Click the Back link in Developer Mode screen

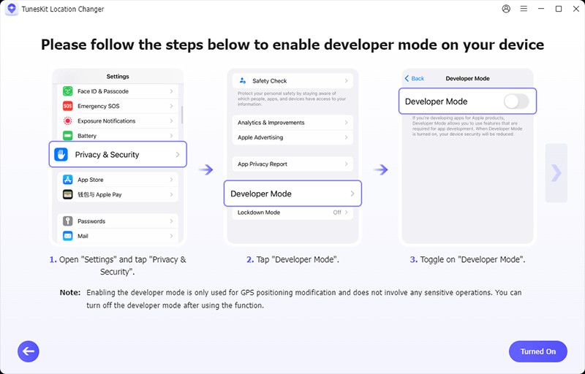pos(415,79)
